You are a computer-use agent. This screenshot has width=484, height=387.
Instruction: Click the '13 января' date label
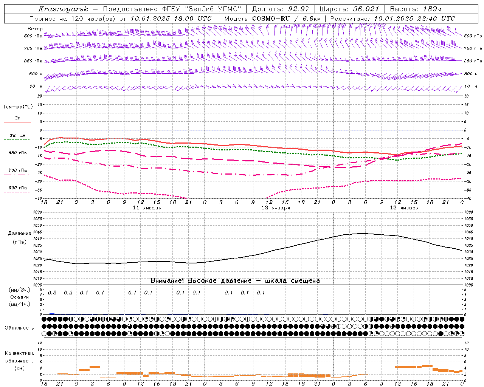point(405,208)
